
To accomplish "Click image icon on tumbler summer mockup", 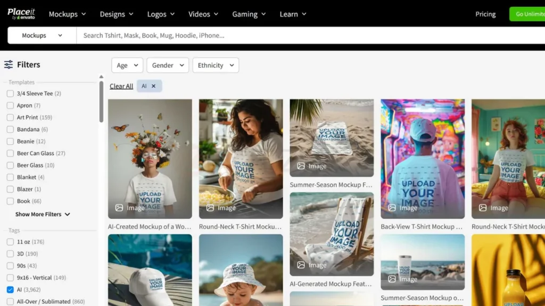I will [392, 278].
